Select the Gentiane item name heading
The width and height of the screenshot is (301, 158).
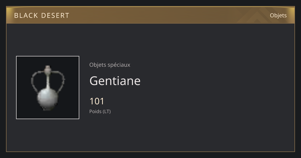115,81
